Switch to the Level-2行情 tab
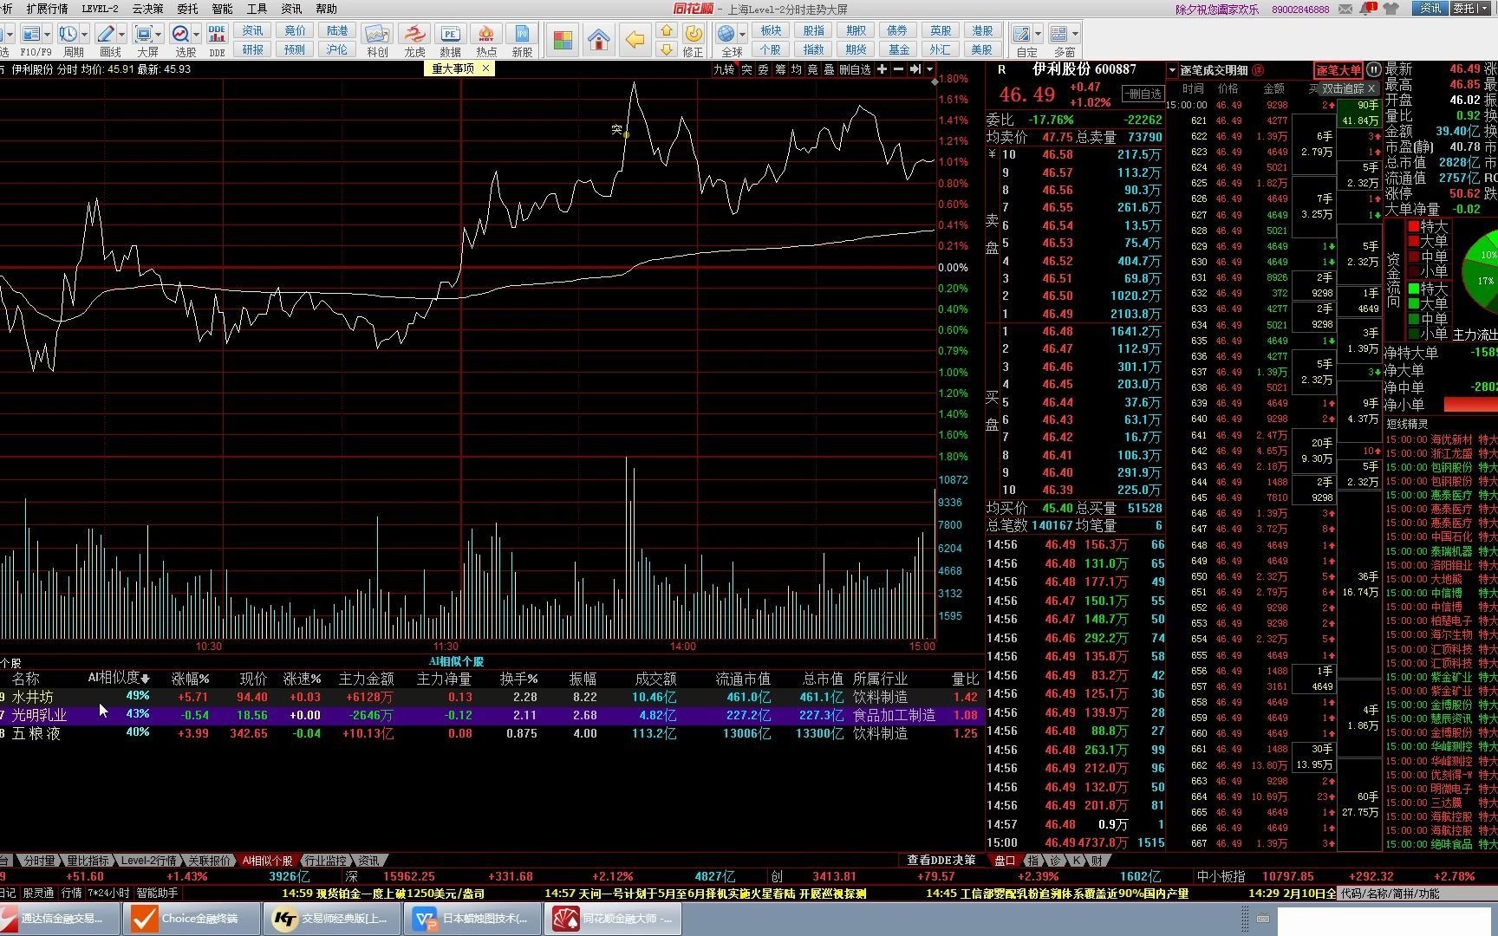Image resolution: width=1498 pixels, height=936 pixels. (148, 861)
